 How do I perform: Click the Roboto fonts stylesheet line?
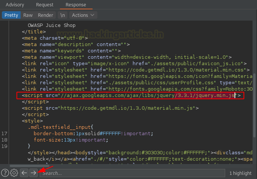point(137,89)
